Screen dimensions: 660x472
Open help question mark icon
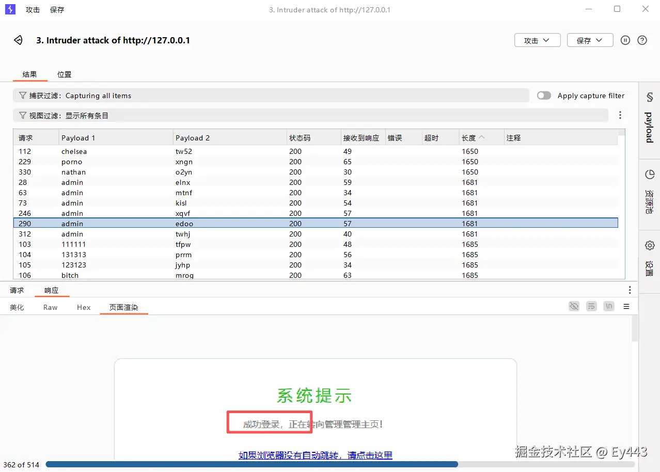tap(642, 40)
